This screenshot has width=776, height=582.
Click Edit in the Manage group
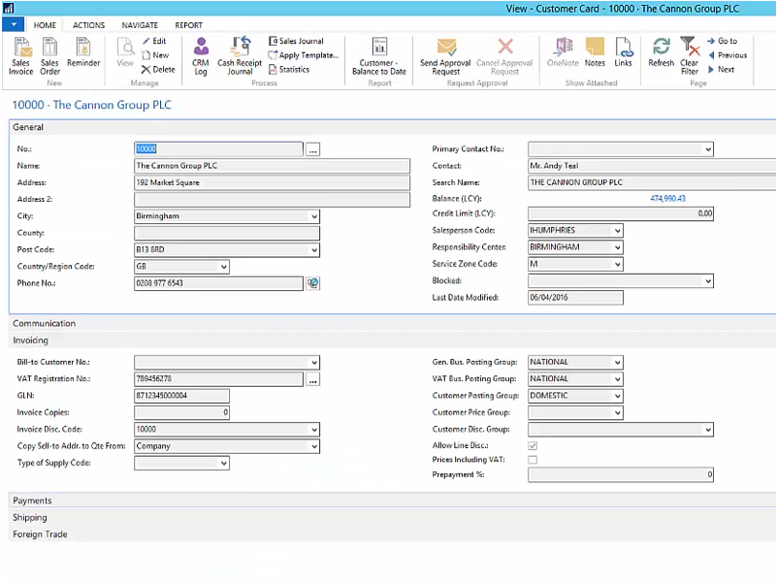(x=154, y=41)
